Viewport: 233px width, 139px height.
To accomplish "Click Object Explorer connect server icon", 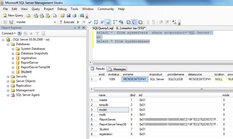I will (x=20, y=33).
